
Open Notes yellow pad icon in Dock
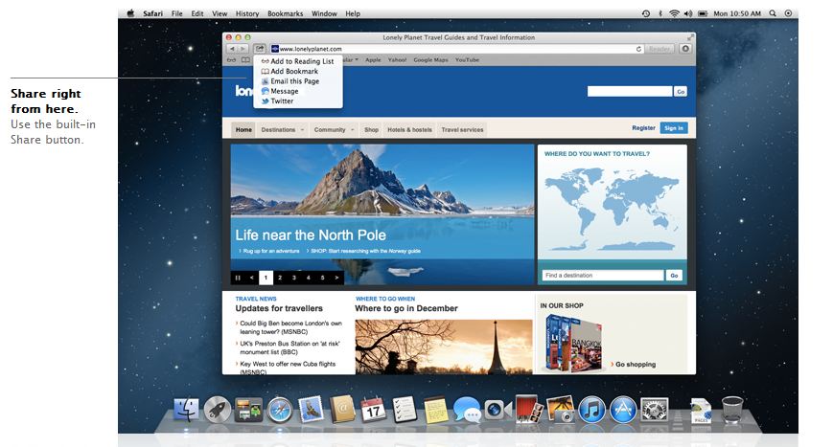click(436, 410)
